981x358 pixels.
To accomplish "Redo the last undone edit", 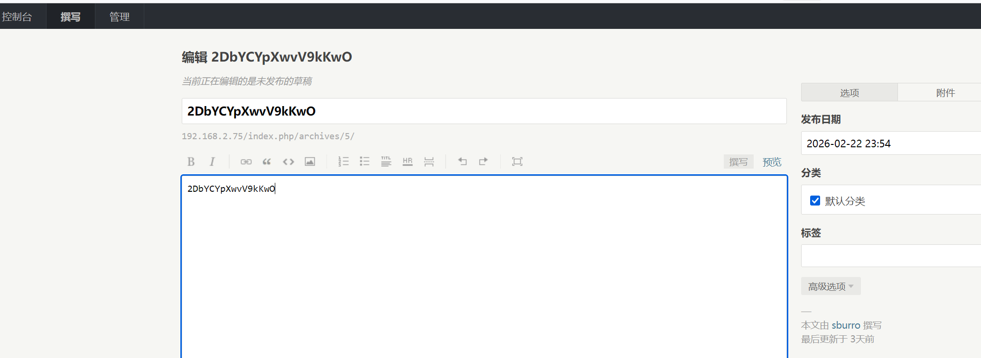I will [483, 162].
